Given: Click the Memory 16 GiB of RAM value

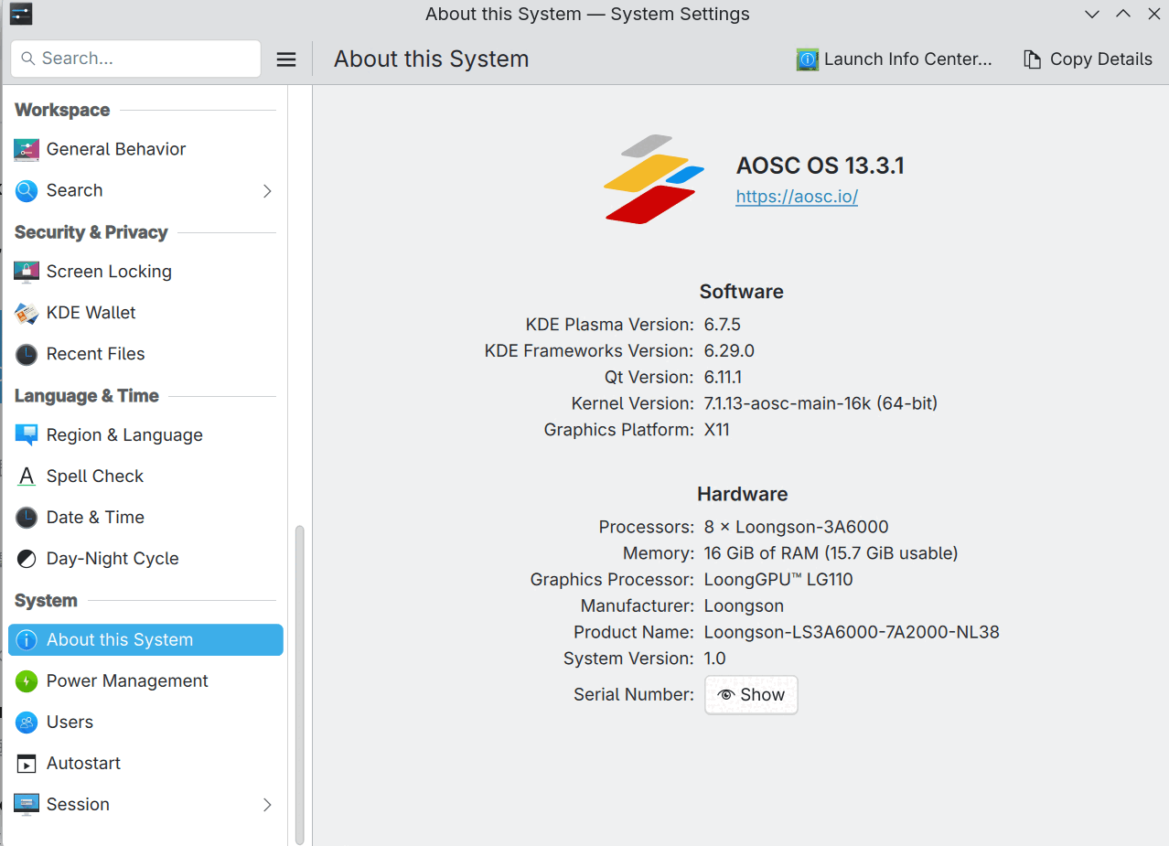Looking at the screenshot, I should (831, 553).
